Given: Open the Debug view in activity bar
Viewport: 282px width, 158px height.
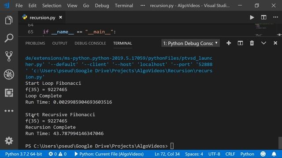Looking at the screenshot, I should pos(9,74).
